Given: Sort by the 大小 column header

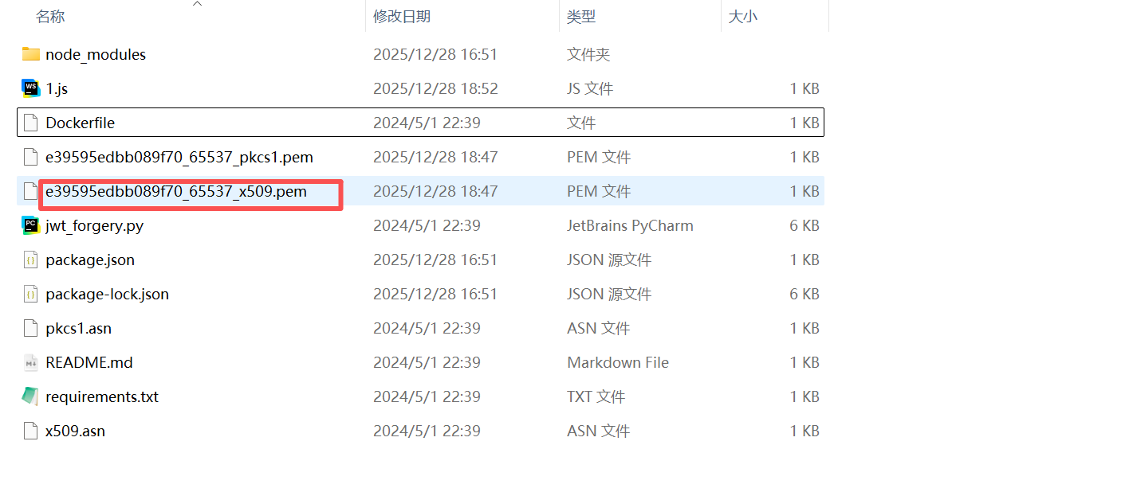Looking at the screenshot, I should coord(743,16).
